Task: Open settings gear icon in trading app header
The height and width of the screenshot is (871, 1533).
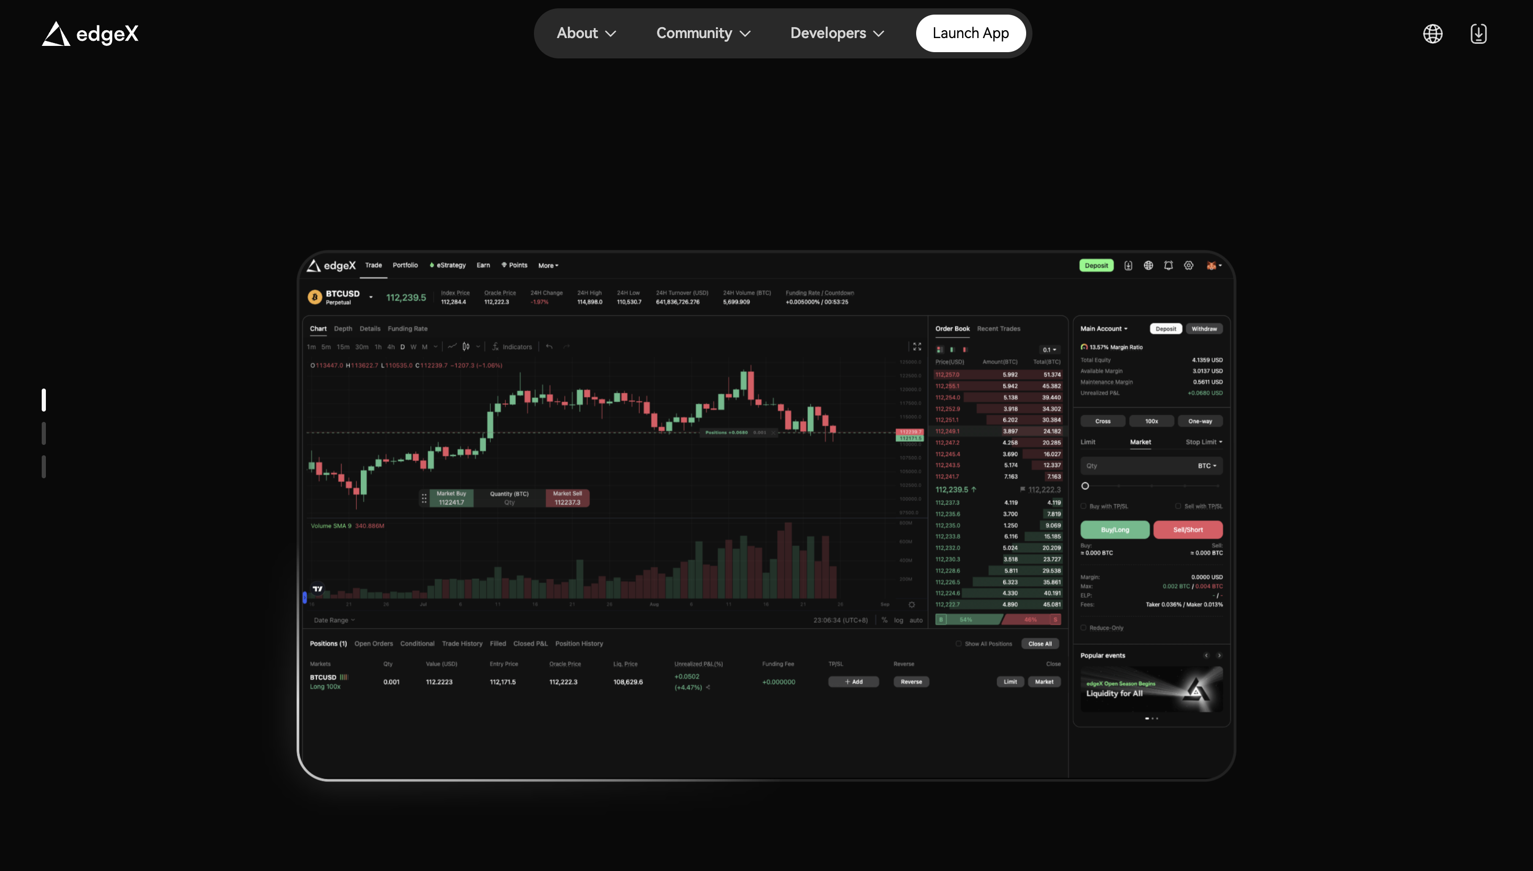Action: 1189,265
